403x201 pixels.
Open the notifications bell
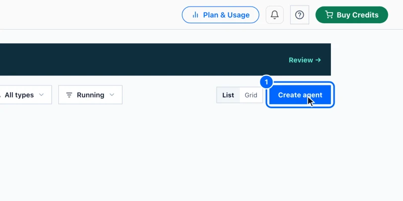click(275, 15)
